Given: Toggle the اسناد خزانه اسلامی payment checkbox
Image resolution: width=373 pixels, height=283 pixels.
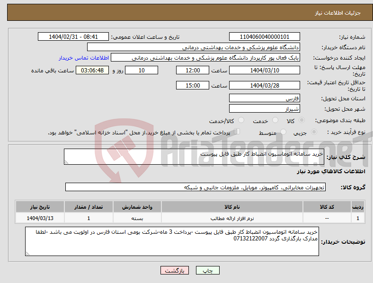Looking at the screenshot, I should pos(237,132).
